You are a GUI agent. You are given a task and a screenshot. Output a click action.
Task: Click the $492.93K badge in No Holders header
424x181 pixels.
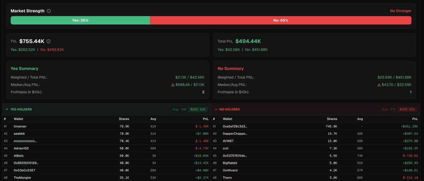click(407, 110)
